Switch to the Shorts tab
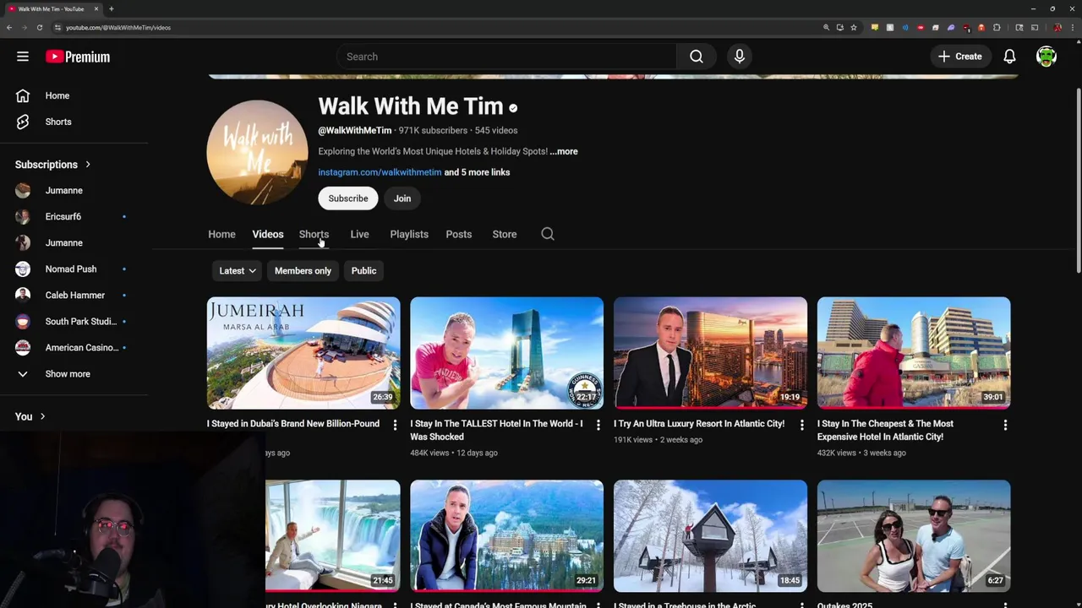This screenshot has height=608, width=1082. (x=314, y=235)
